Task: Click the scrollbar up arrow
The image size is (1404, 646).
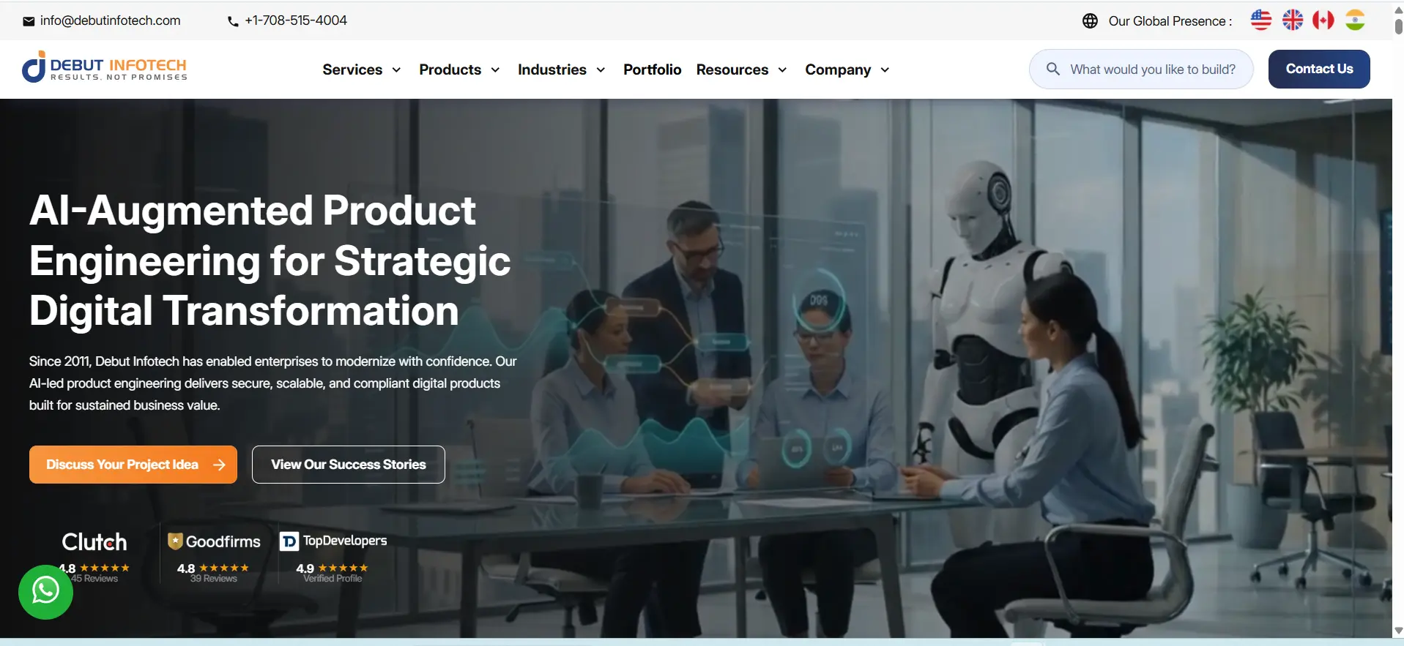Action: (x=1398, y=10)
